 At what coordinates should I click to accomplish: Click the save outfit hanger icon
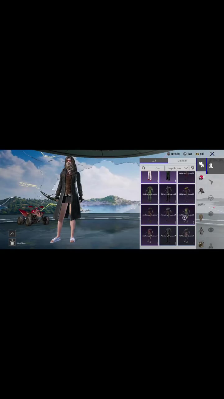tap(12, 242)
